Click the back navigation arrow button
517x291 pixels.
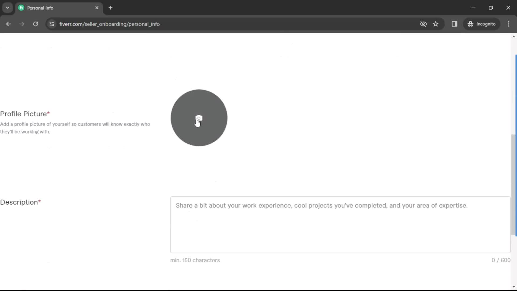(9, 24)
